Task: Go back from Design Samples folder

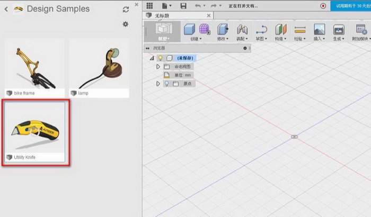Action: (6, 9)
